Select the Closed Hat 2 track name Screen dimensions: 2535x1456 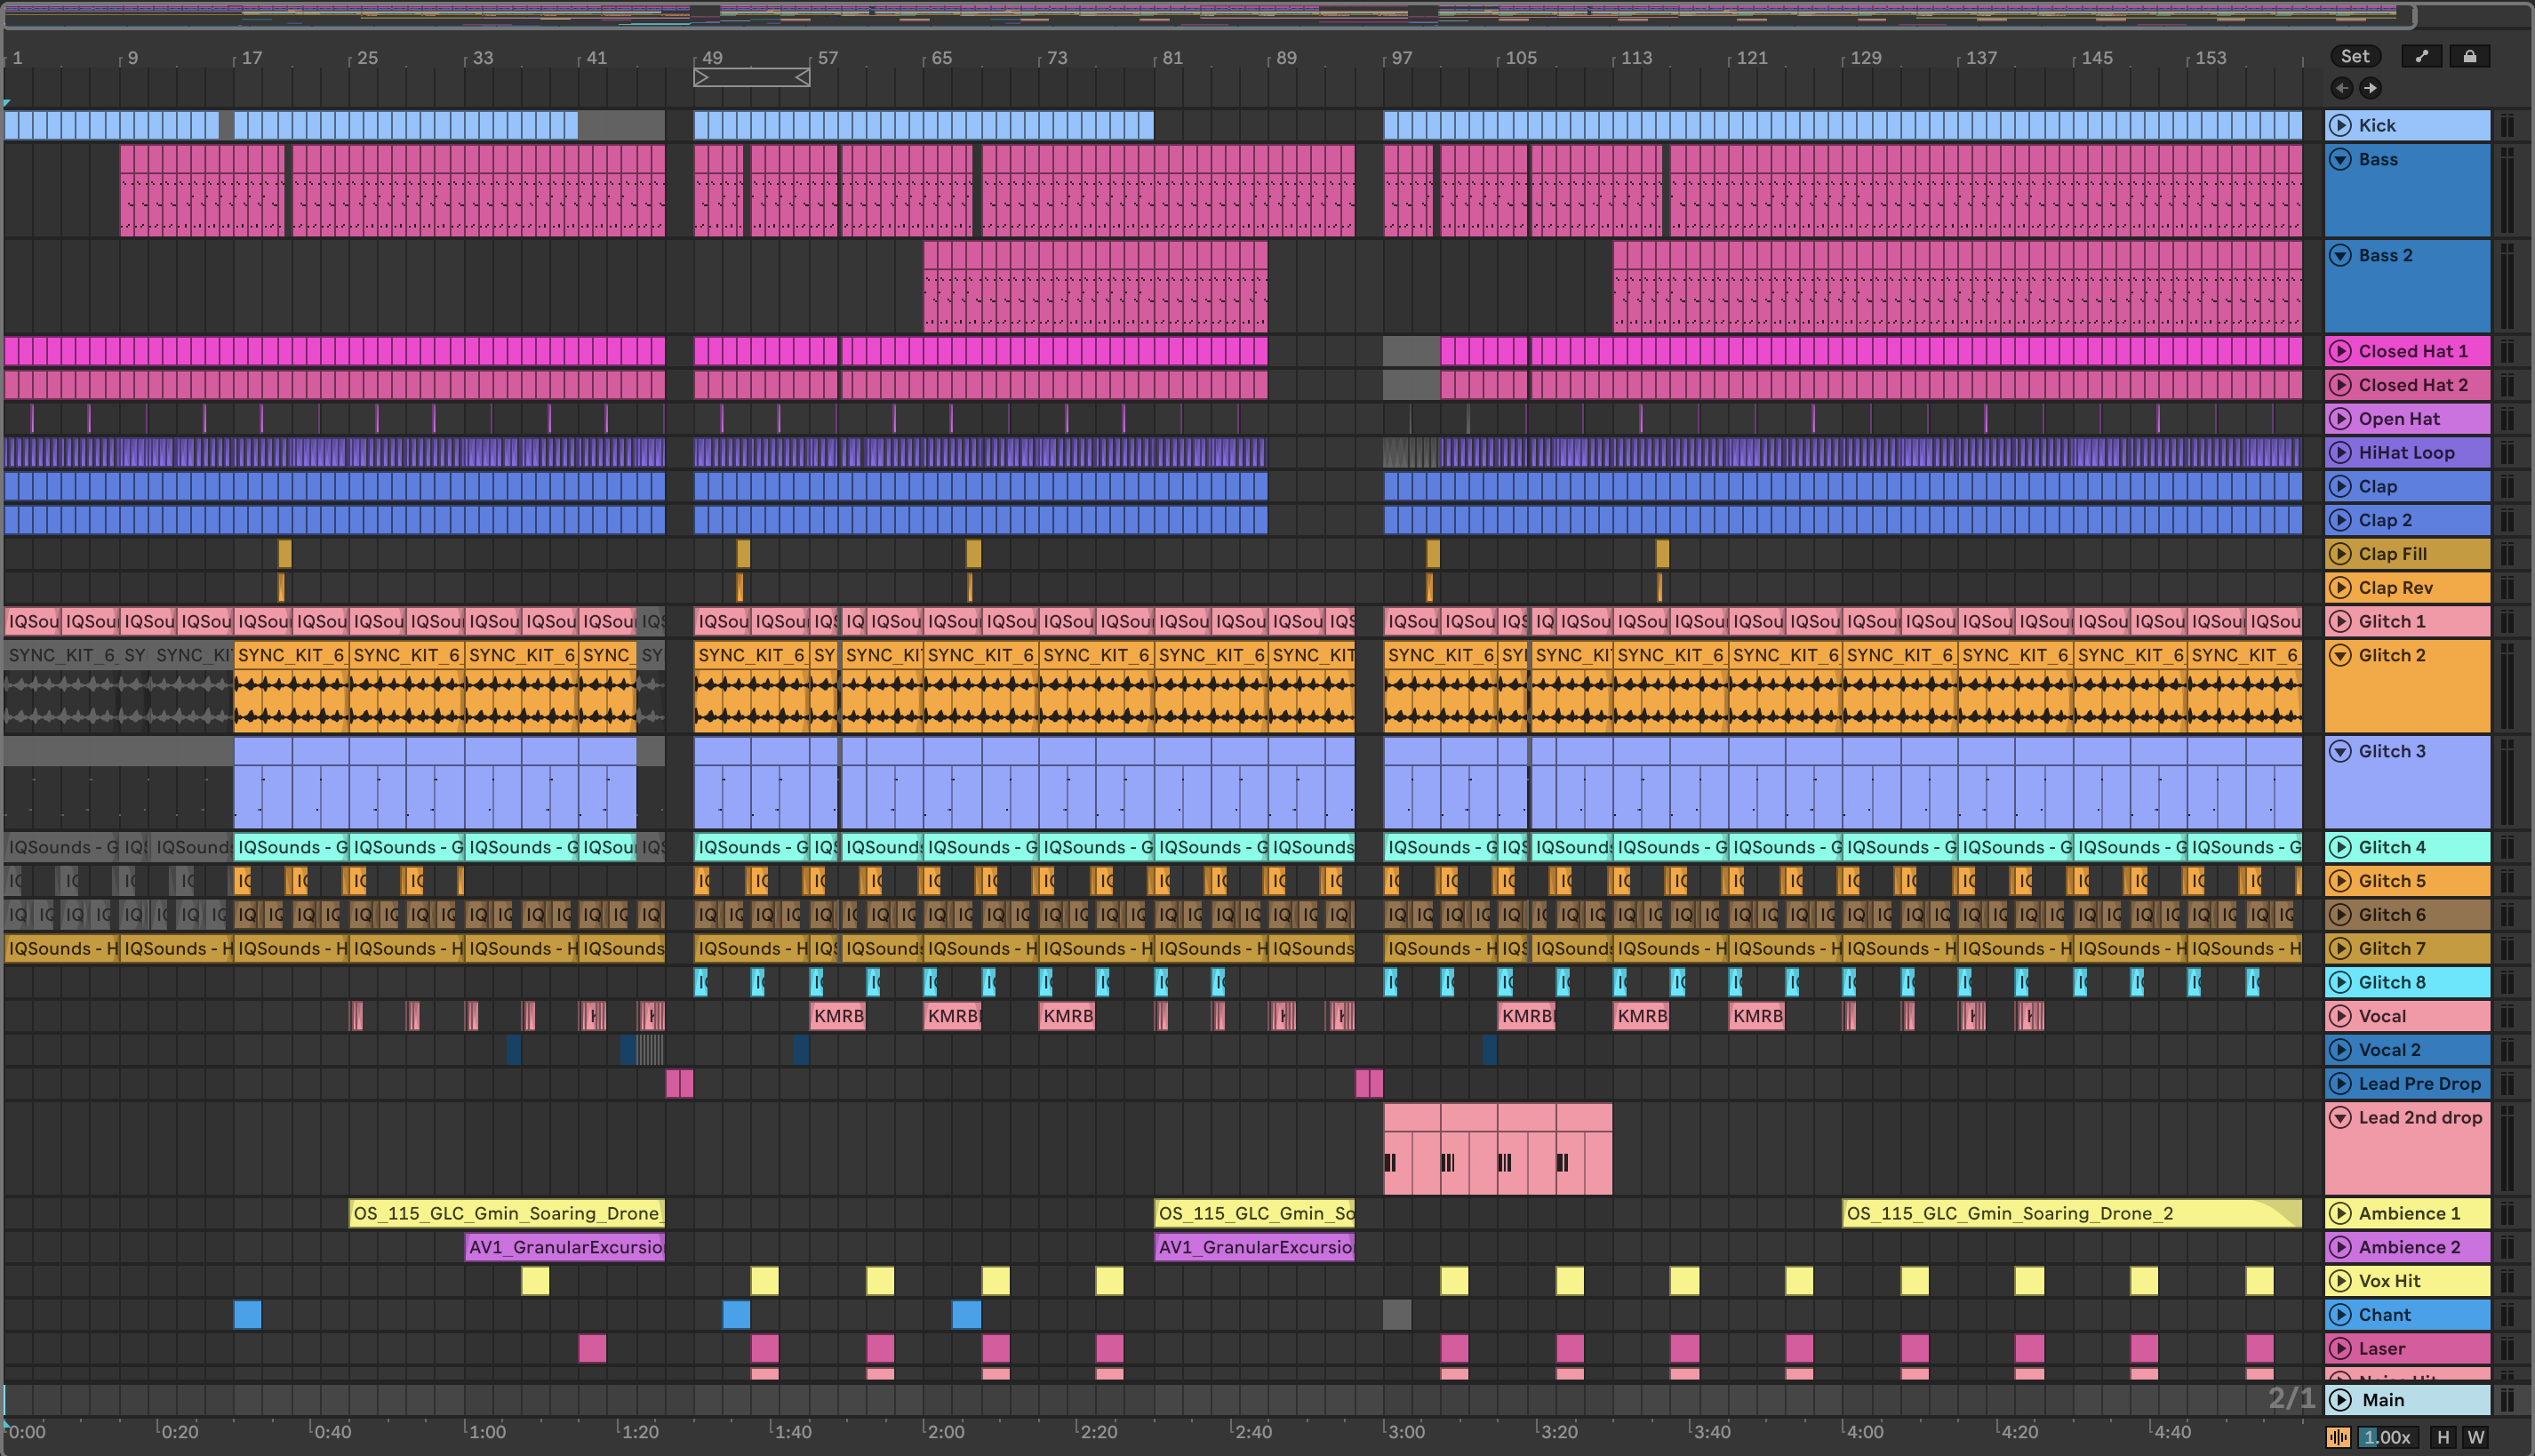click(2413, 385)
